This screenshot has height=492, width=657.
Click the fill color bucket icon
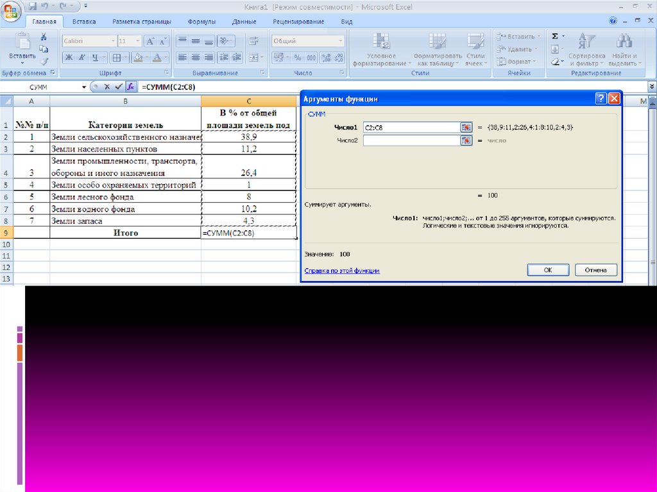click(138, 58)
